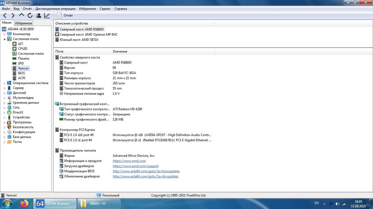The image size is (373, 209).
Task: Select the BIOS tree item
Action: click(x=21, y=73)
